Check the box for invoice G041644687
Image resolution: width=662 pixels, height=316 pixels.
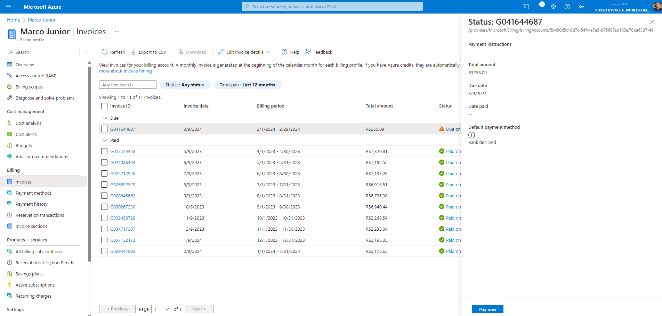click(104, 129)
